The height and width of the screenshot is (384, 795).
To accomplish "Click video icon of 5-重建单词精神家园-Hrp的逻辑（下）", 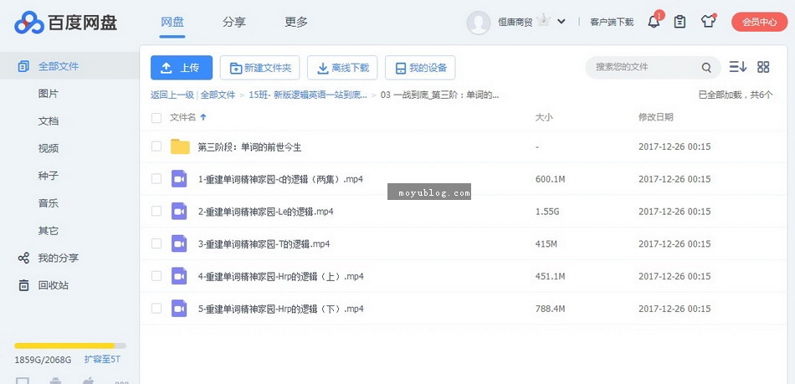I will pos(179,309).
